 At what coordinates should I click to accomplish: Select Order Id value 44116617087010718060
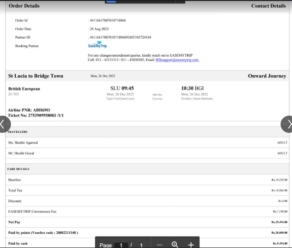tap(108, 20)
